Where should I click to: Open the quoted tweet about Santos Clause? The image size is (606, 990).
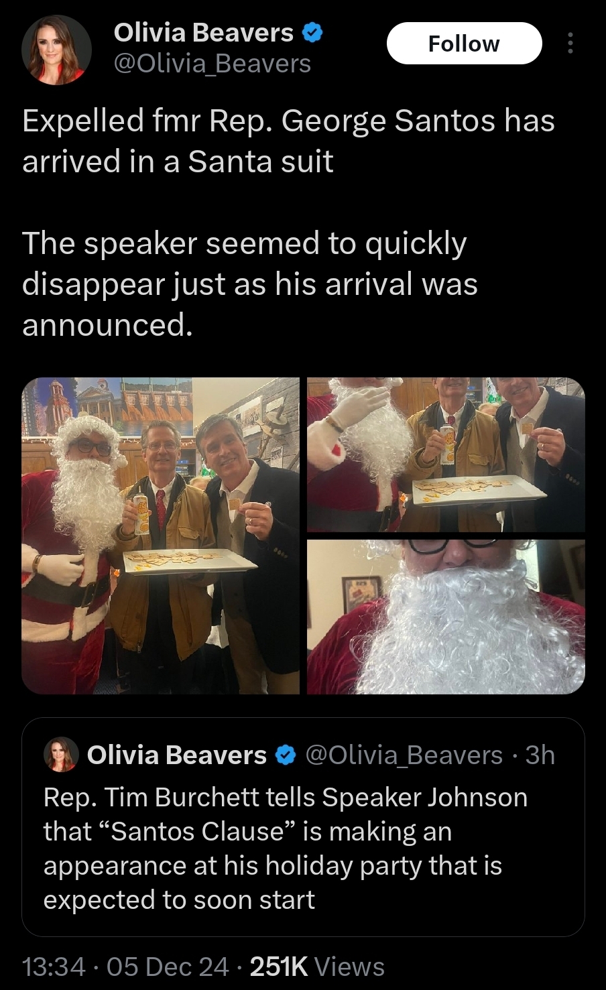(x=303, y=826)
